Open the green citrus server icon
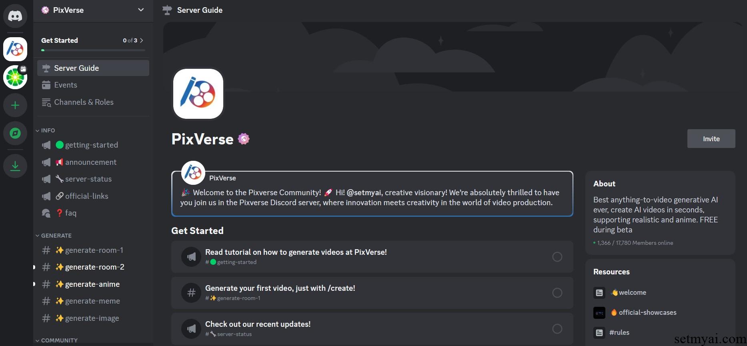Image resolution: width=747 pixels, height=346 pixels. (15, 77)
